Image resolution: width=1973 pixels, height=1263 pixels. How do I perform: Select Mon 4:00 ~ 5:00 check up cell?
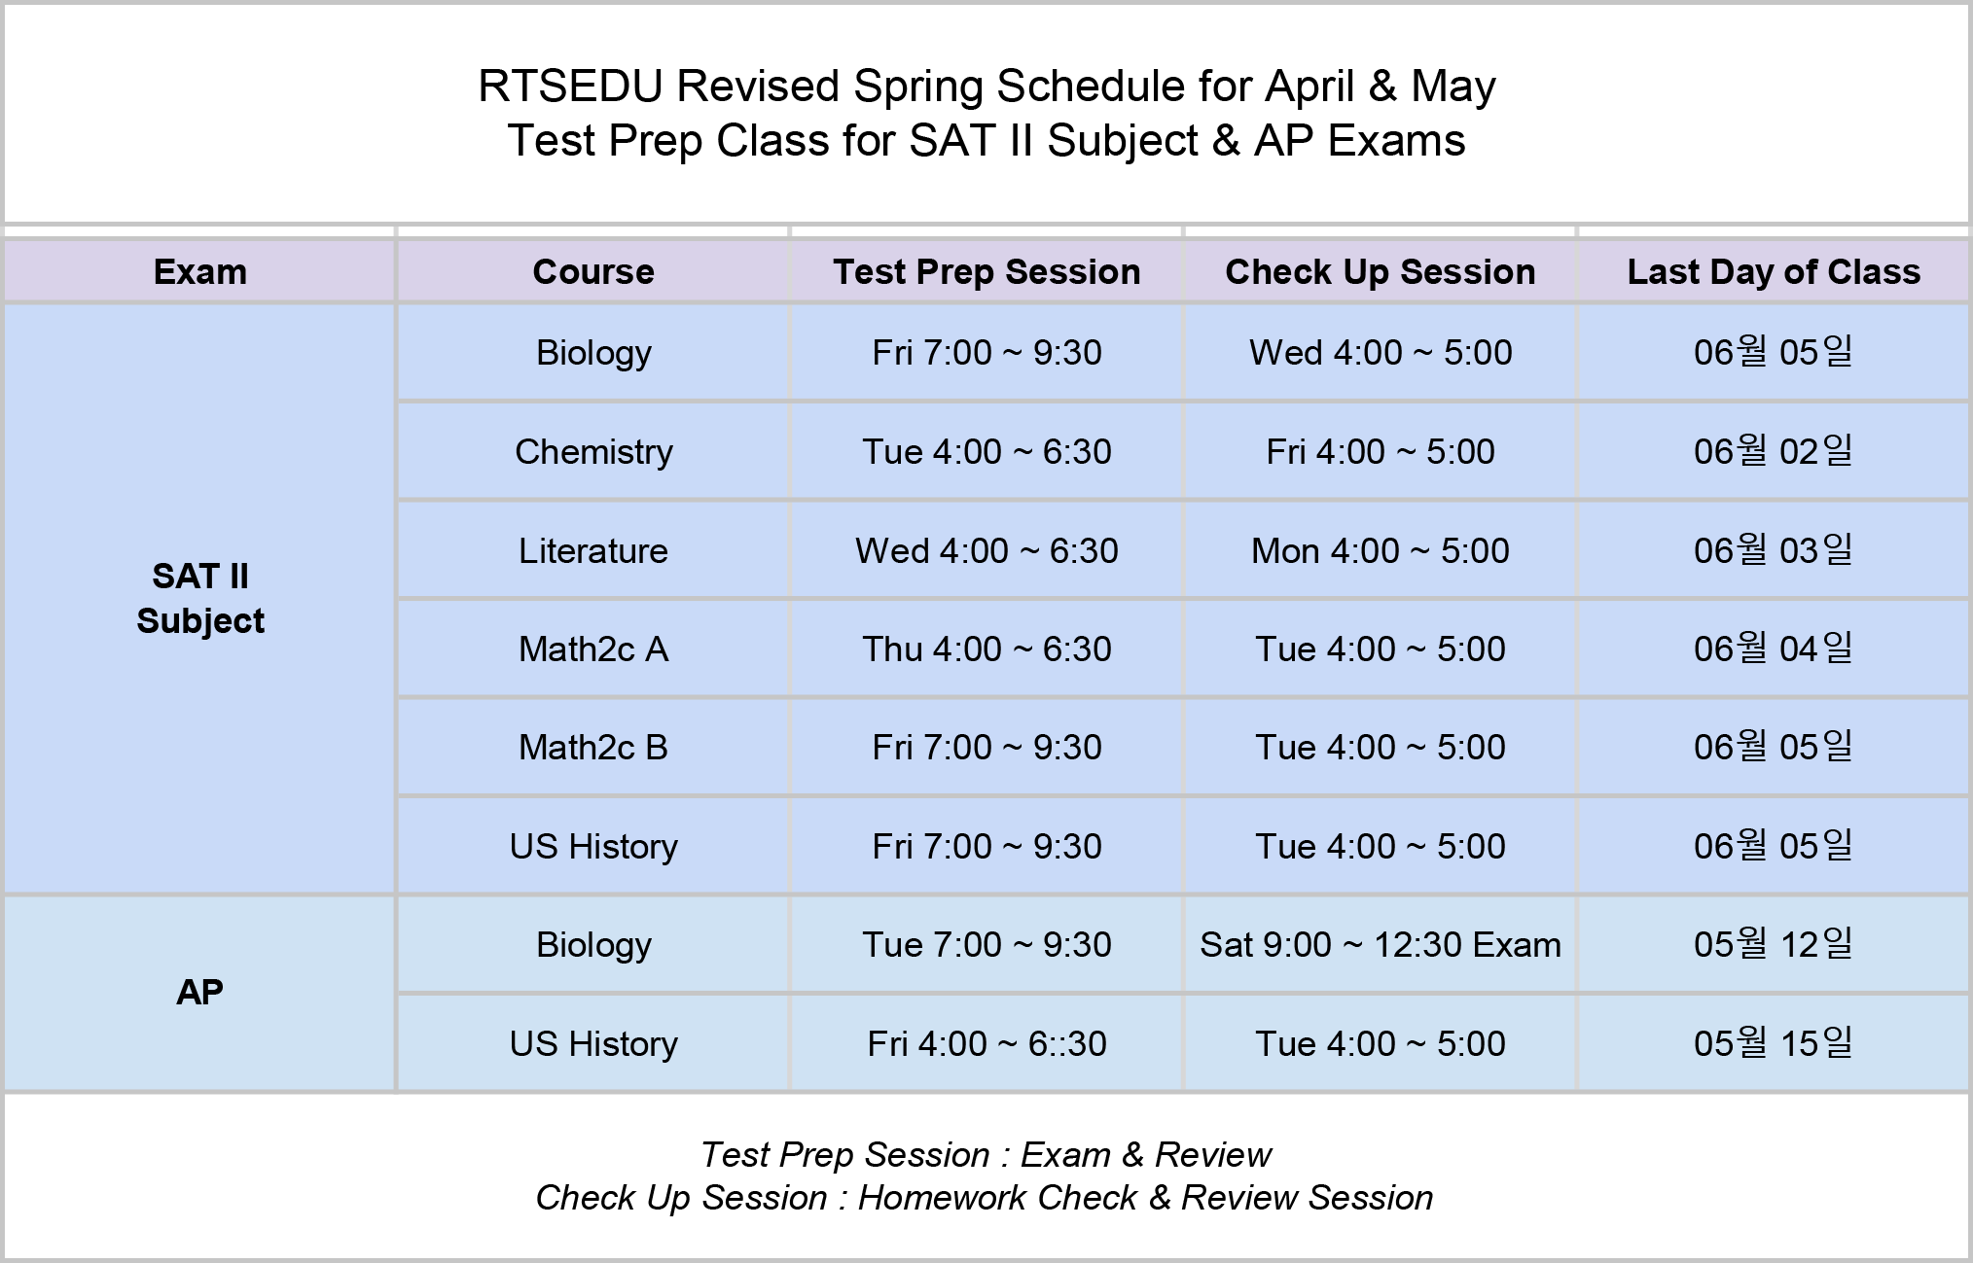coord(1380,550)
